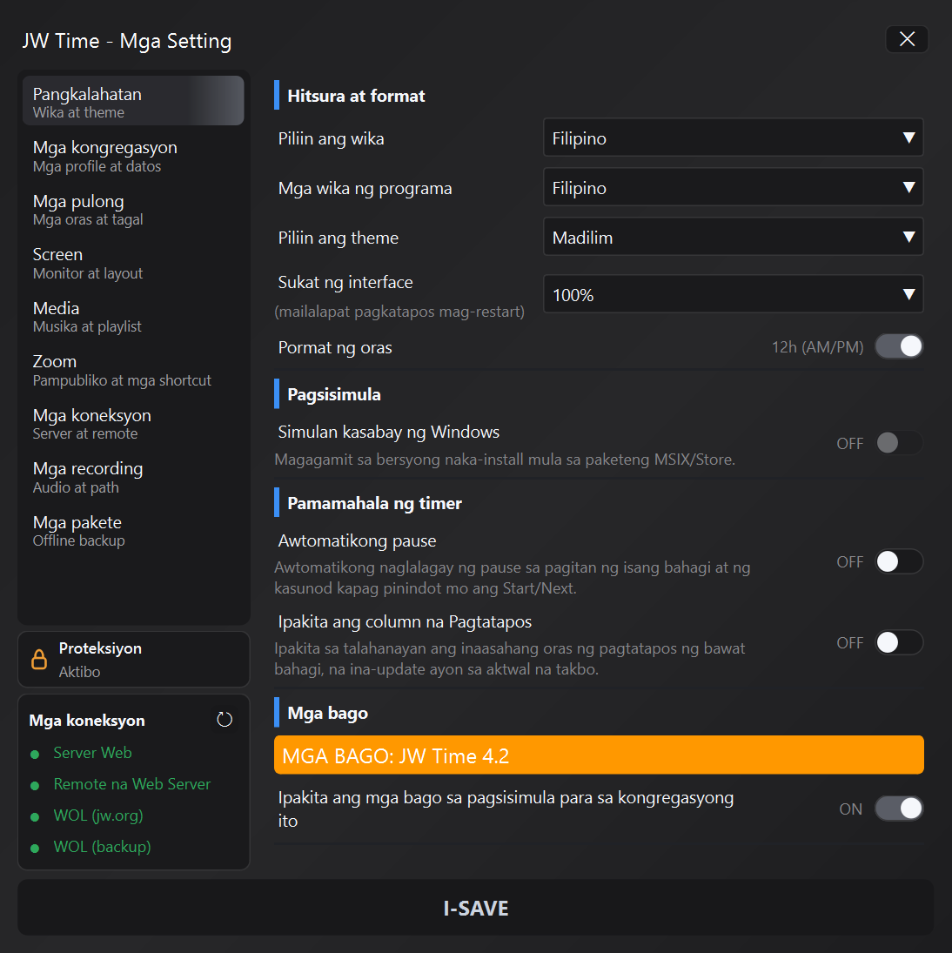Viewport: 952px width, 953px height.
Task: Click the Pagsisimula section heading
Action: [334, 394]
